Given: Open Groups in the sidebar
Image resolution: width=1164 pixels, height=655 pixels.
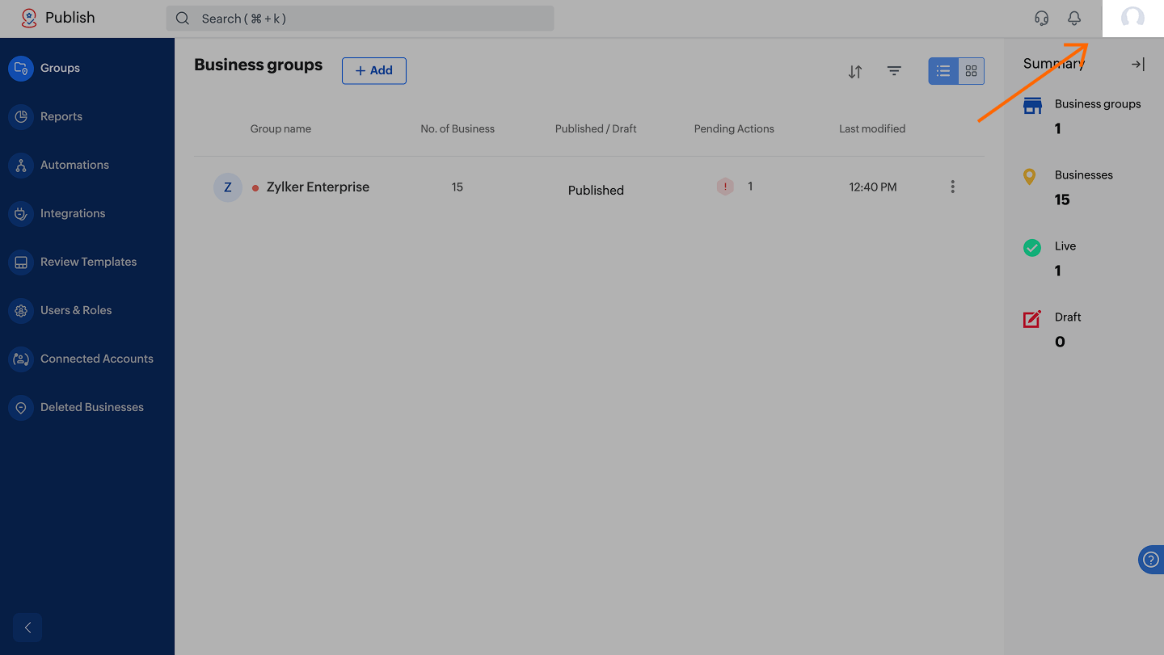Looking at the screenshot, I should coord(87,68).
